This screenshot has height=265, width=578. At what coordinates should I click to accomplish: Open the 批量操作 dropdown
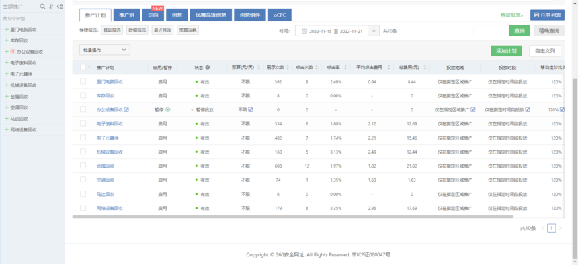tap(105, 50)
